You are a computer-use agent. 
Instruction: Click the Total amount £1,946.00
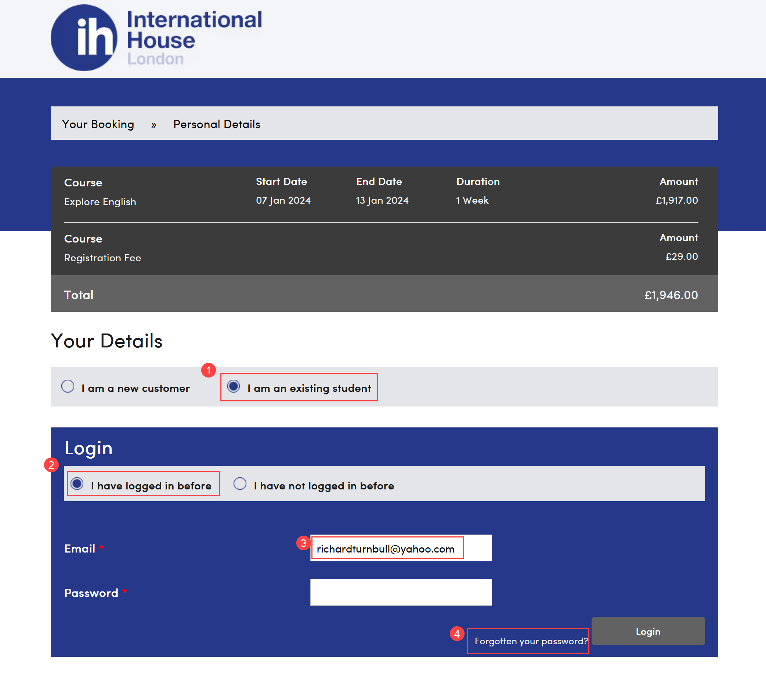(671, 295)
